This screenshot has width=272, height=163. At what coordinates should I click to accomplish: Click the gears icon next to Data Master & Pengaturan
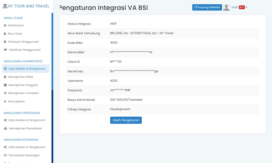tap(5, 68)
